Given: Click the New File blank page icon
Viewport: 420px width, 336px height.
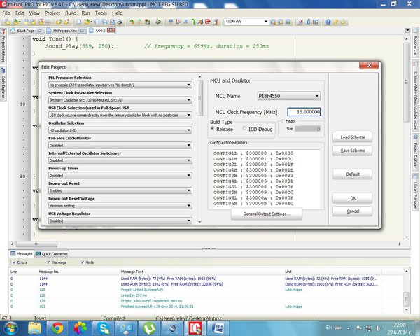Looking at the screenshot, I should click(x=79, y=22).
